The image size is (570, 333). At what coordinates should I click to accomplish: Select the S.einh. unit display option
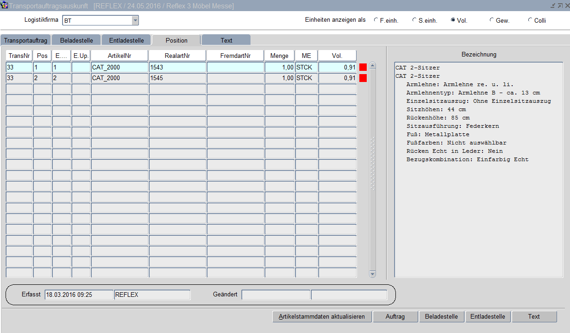(x=414, y=20)
